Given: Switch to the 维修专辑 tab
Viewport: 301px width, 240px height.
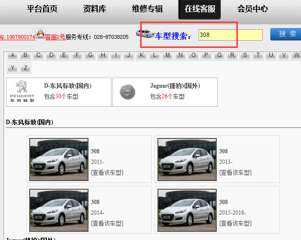Looking at the screenshot, I should coord(147,9).
